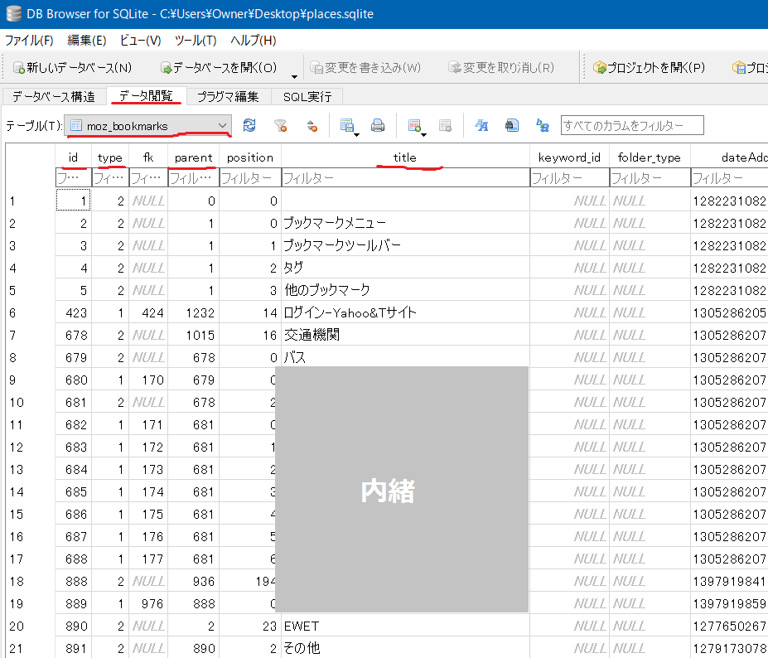This screenshot has width=768, height=658.
Task: Sort by the fk column header
Action: click(x=148, y=157)
